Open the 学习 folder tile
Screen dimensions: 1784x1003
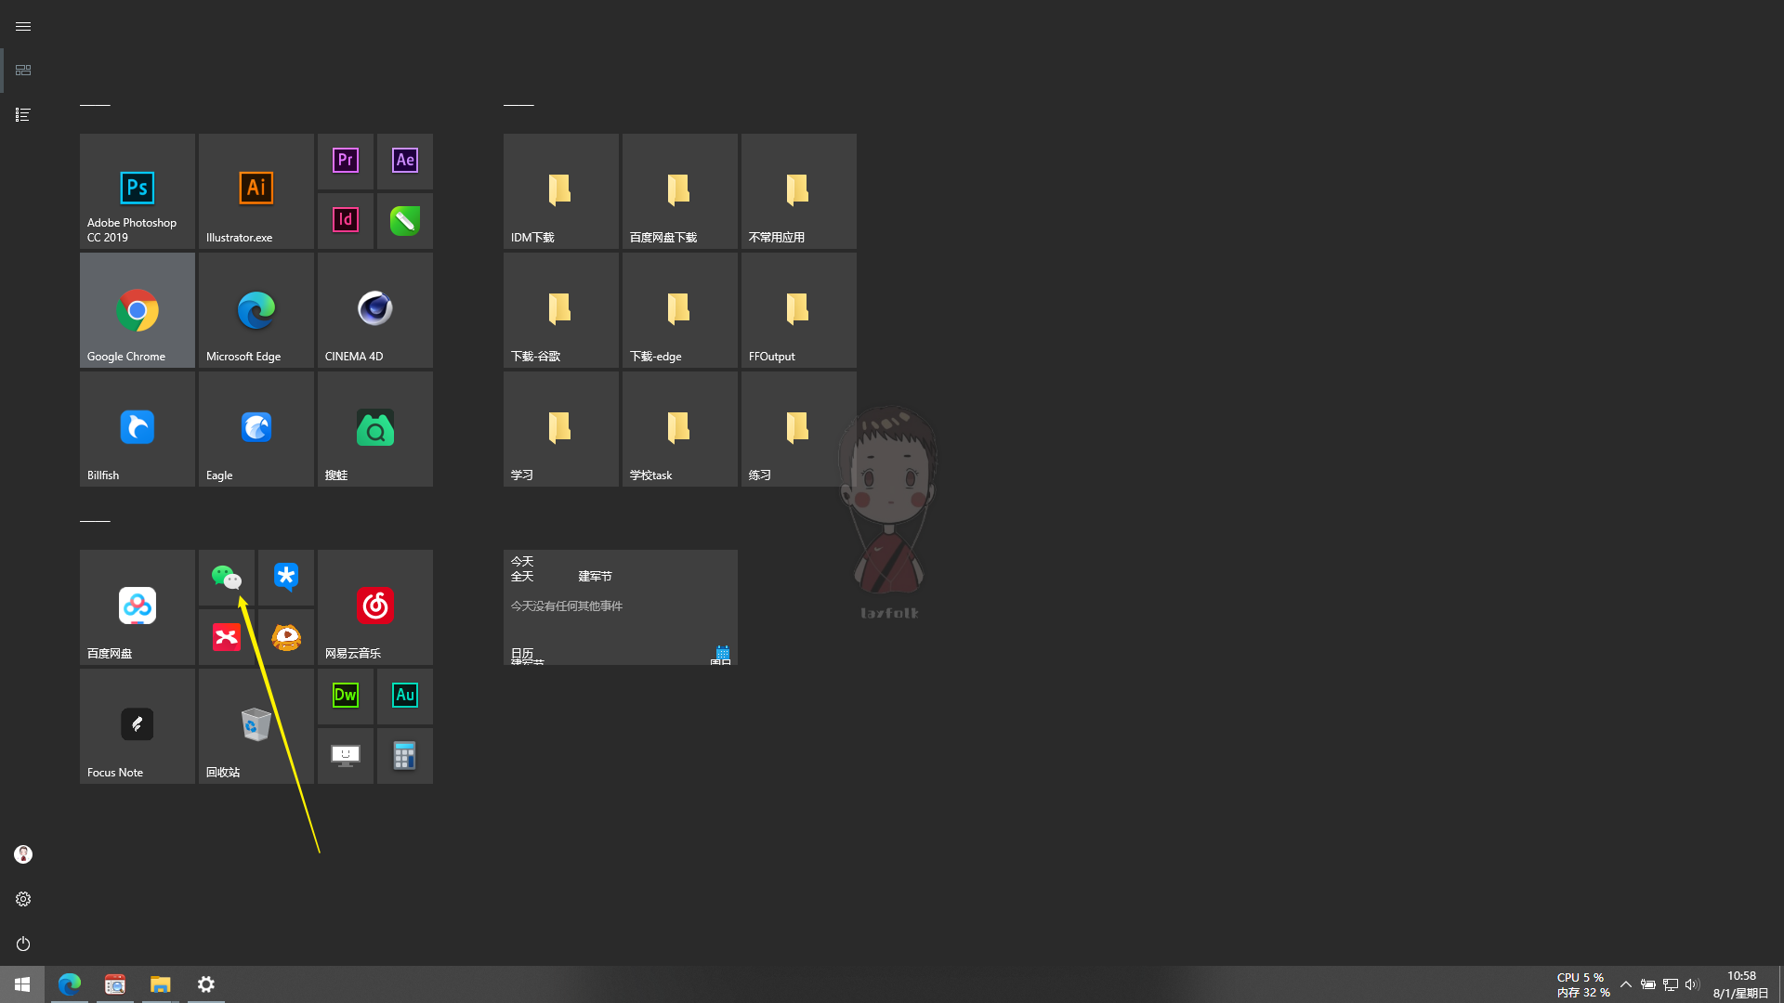point(560,428)
